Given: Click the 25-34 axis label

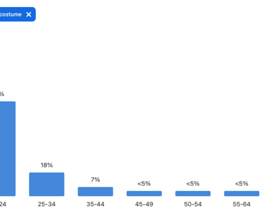Looking at the screenshot, I should (47, 204).
